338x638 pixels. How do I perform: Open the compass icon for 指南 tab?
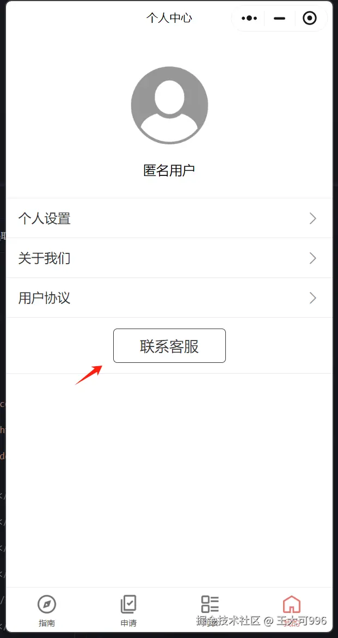click(47, 604)
